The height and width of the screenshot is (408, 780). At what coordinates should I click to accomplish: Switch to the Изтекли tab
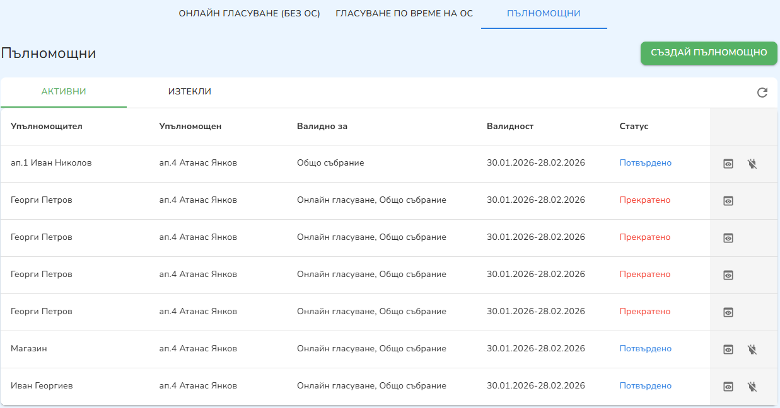pos(190,92)
